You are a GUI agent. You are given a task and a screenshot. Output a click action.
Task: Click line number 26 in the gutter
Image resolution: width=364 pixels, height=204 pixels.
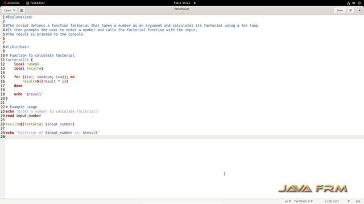click(2, 124)
